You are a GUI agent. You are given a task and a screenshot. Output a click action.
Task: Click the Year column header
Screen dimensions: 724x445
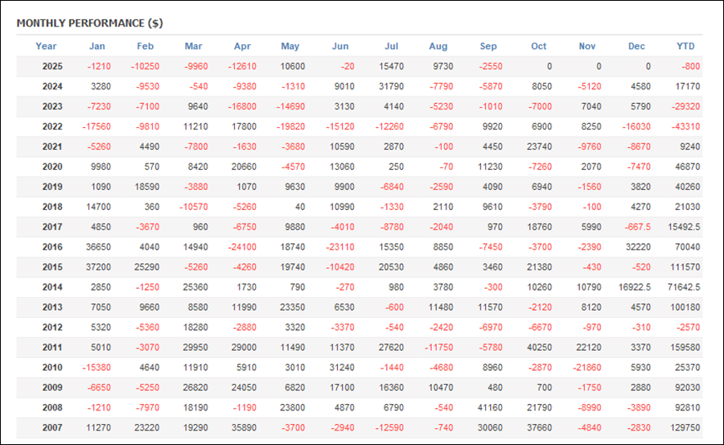pyautogui.click(x=47, y=47)
